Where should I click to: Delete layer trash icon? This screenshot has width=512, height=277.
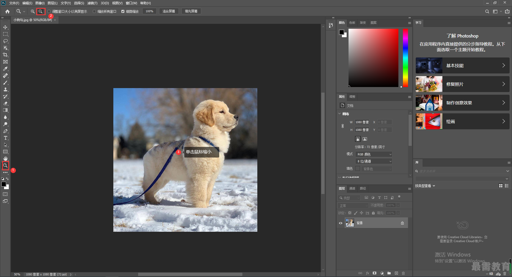coord(403,273)
